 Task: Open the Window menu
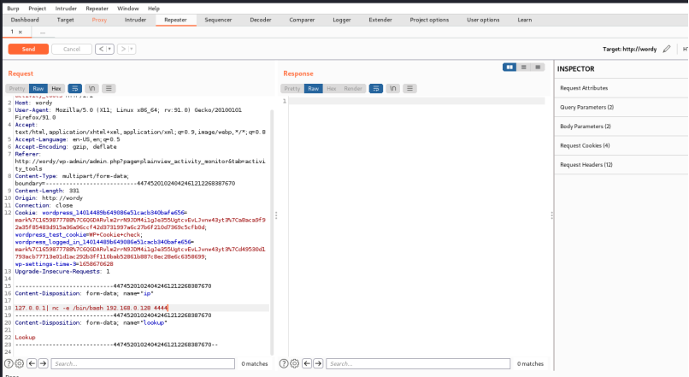point(128,9)
